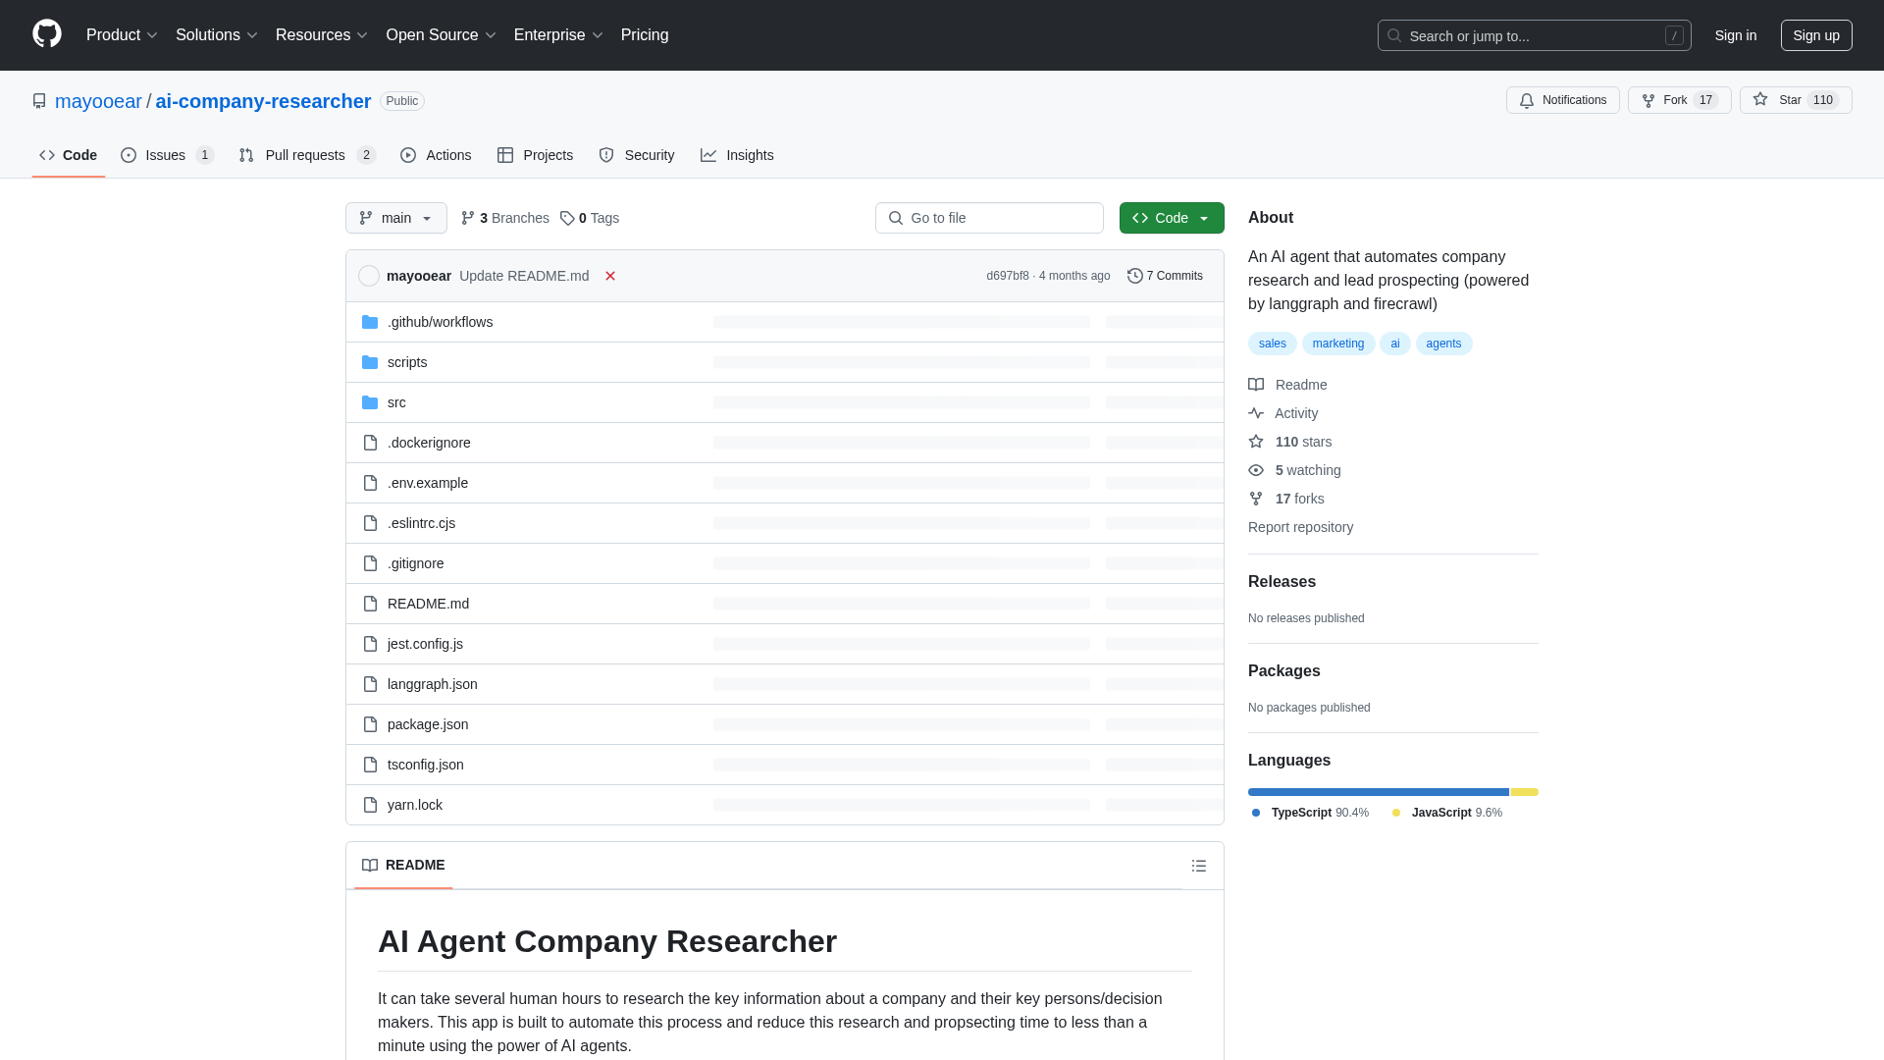
Task: Expand the Product menu
Action: [x=122, y=35]
